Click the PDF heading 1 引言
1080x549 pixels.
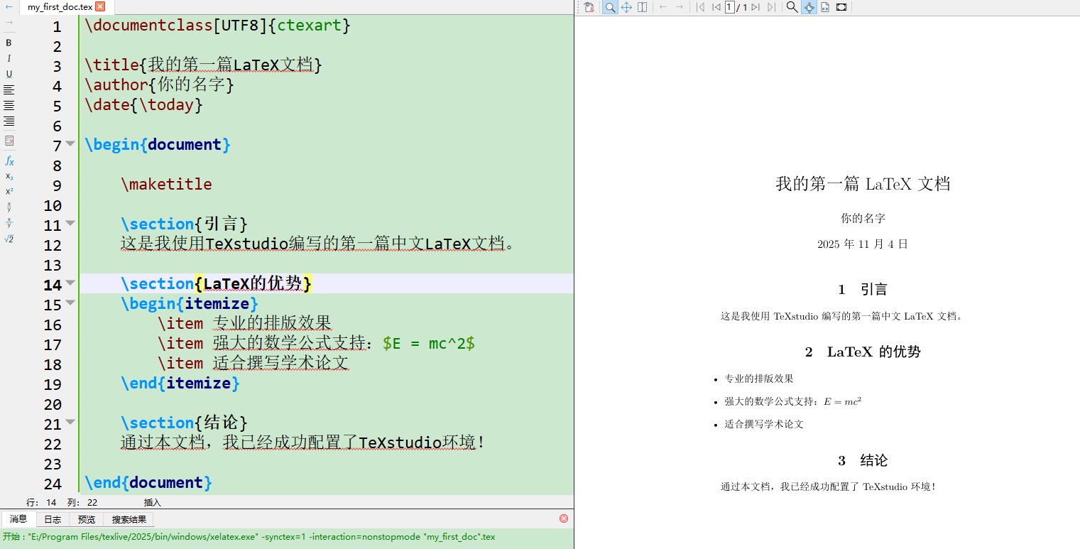coord(863,290)
